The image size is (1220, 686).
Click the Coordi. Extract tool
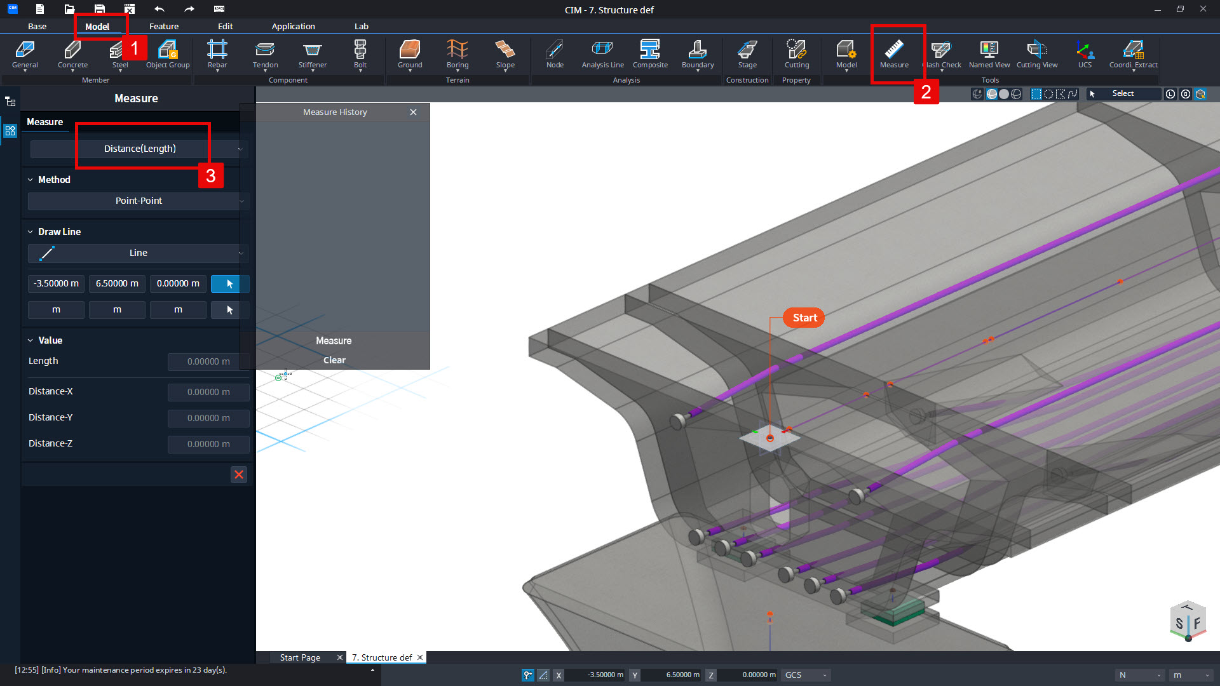1134,54
